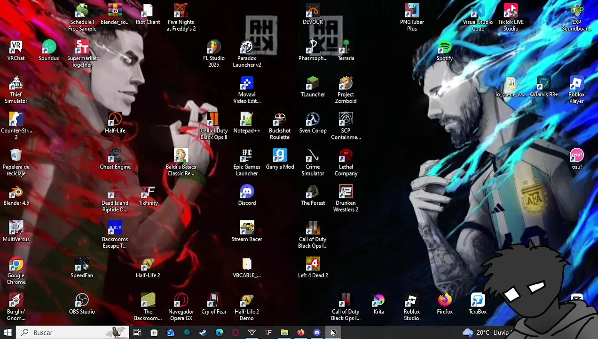Open SCP Containment Breach icon

(346, 126)
